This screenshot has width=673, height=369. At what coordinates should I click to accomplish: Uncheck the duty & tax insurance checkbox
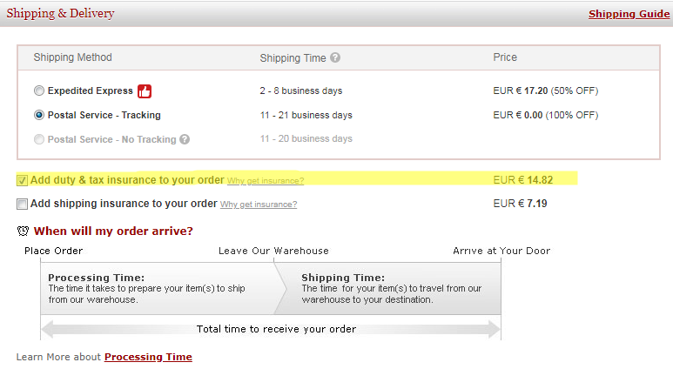coord(23,180)
